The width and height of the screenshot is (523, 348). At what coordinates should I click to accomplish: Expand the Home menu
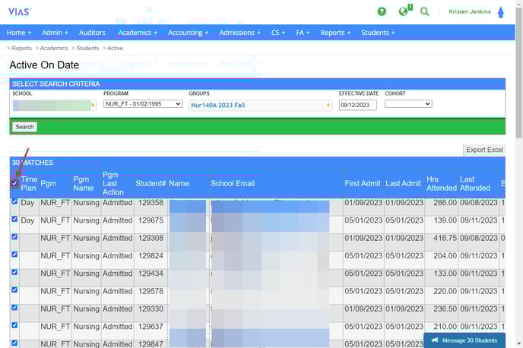pos(19,33)
